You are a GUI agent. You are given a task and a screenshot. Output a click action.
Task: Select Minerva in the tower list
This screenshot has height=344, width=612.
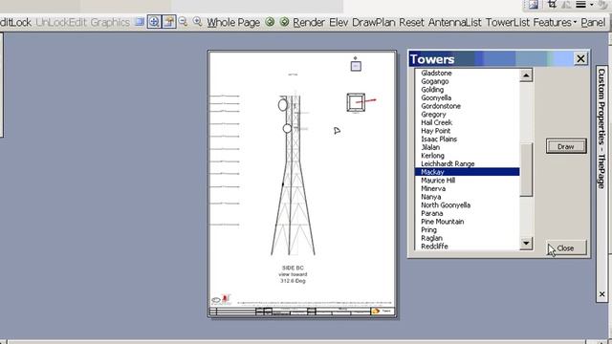(x=433, y=188)
